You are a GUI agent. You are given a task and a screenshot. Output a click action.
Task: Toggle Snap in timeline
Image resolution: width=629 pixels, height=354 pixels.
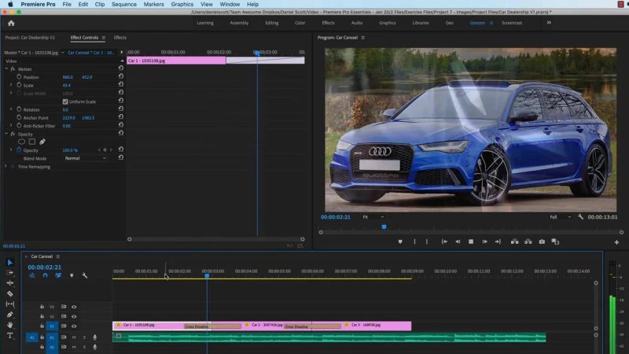(x=45, y=276)
